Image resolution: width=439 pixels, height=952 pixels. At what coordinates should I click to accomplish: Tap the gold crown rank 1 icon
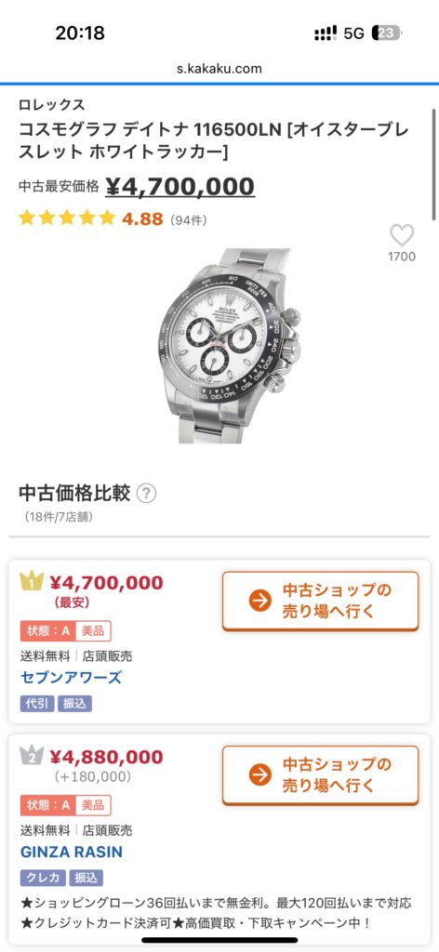(32, 581)
